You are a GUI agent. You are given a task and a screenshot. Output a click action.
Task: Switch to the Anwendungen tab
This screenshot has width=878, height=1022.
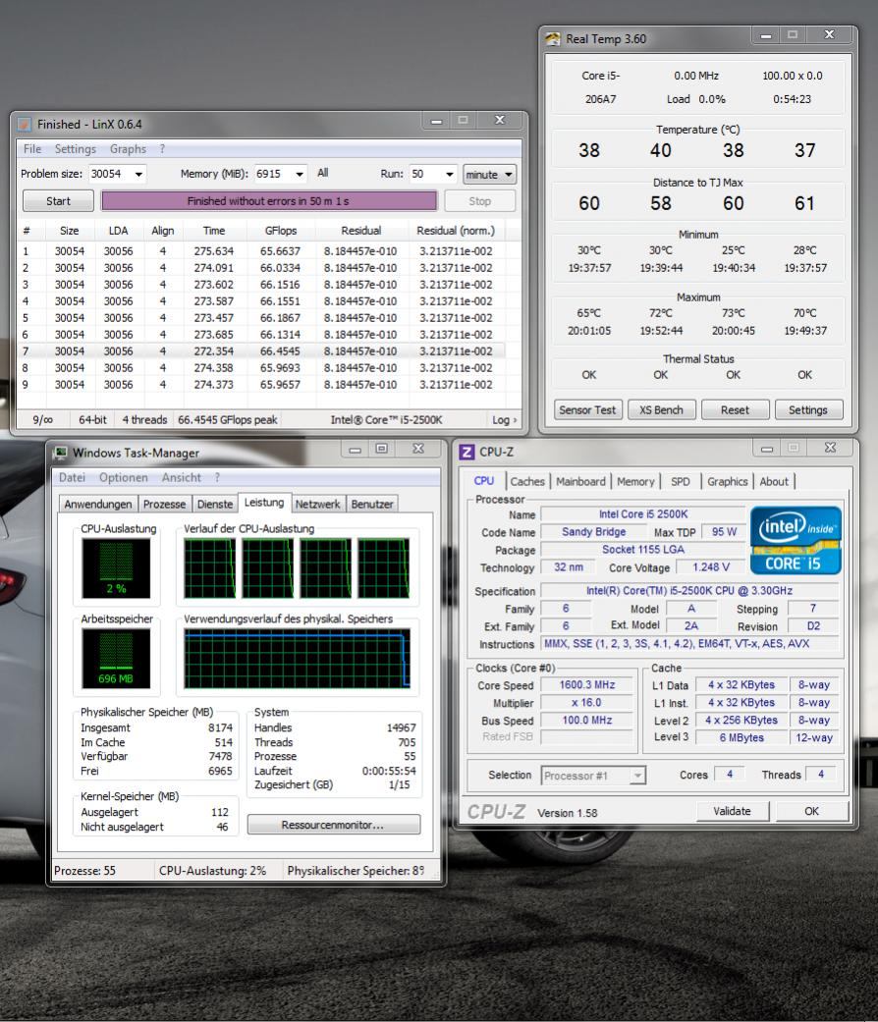98,504
